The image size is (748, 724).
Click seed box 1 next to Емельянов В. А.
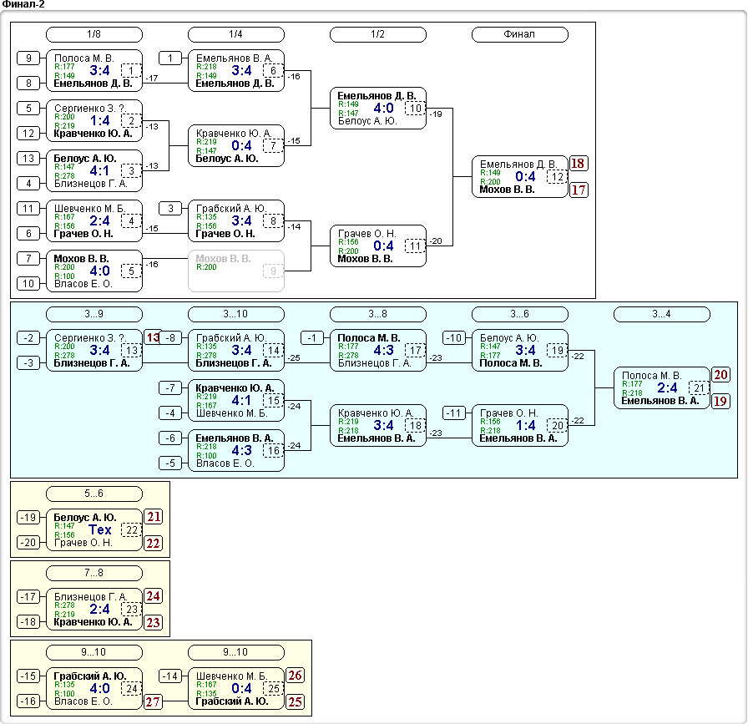pos(170,58)
